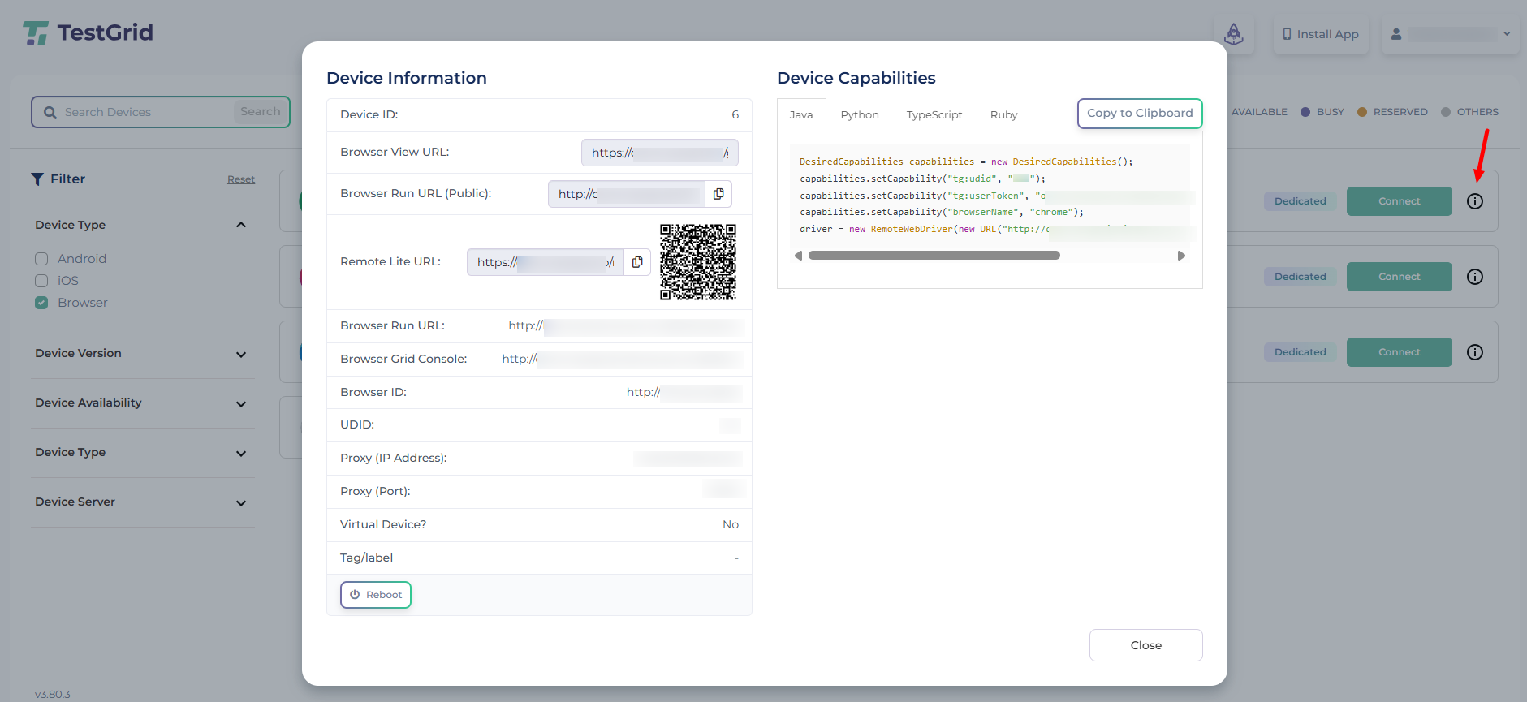Switch to the Python tab

tap(859, 115)
